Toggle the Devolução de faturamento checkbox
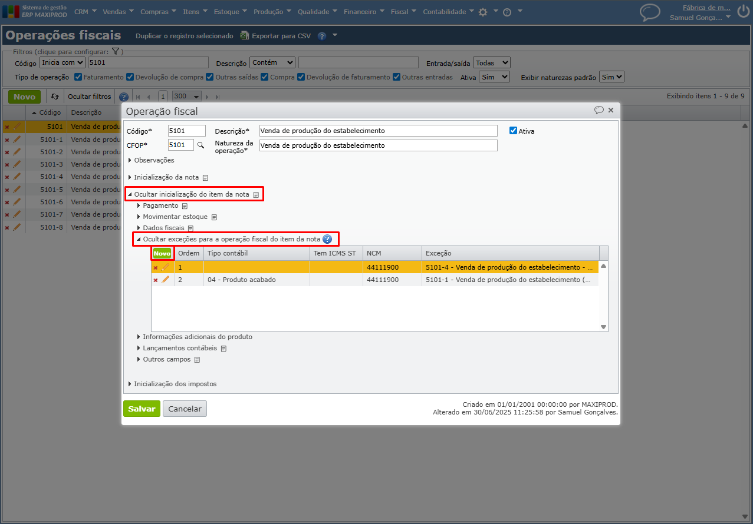The height and width of the screenshot is (524, 753). (x=301, y=77)
